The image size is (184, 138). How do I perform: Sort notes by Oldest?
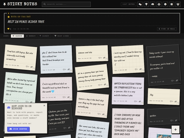44,36
